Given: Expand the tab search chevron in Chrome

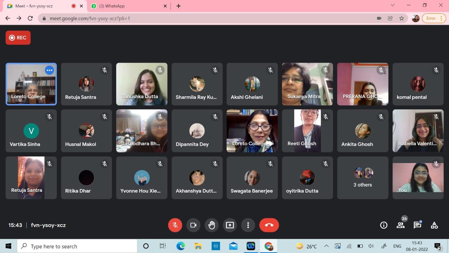Looking at the screenshot, I should (393, 6).
